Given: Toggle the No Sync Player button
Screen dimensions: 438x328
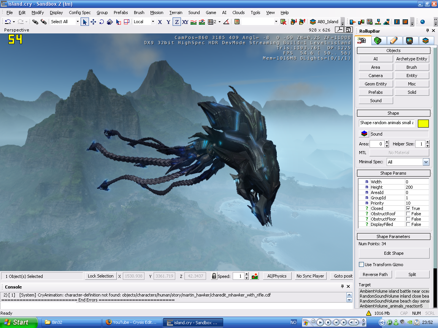Looking at the screenshot, I should point(310,276).
